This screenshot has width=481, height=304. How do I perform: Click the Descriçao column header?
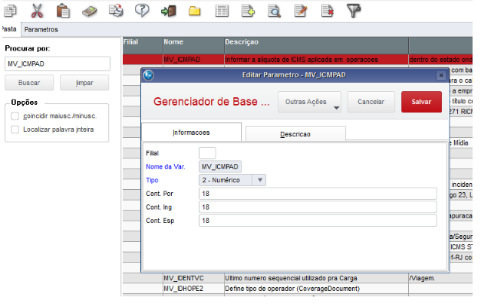tap(316, 45)
